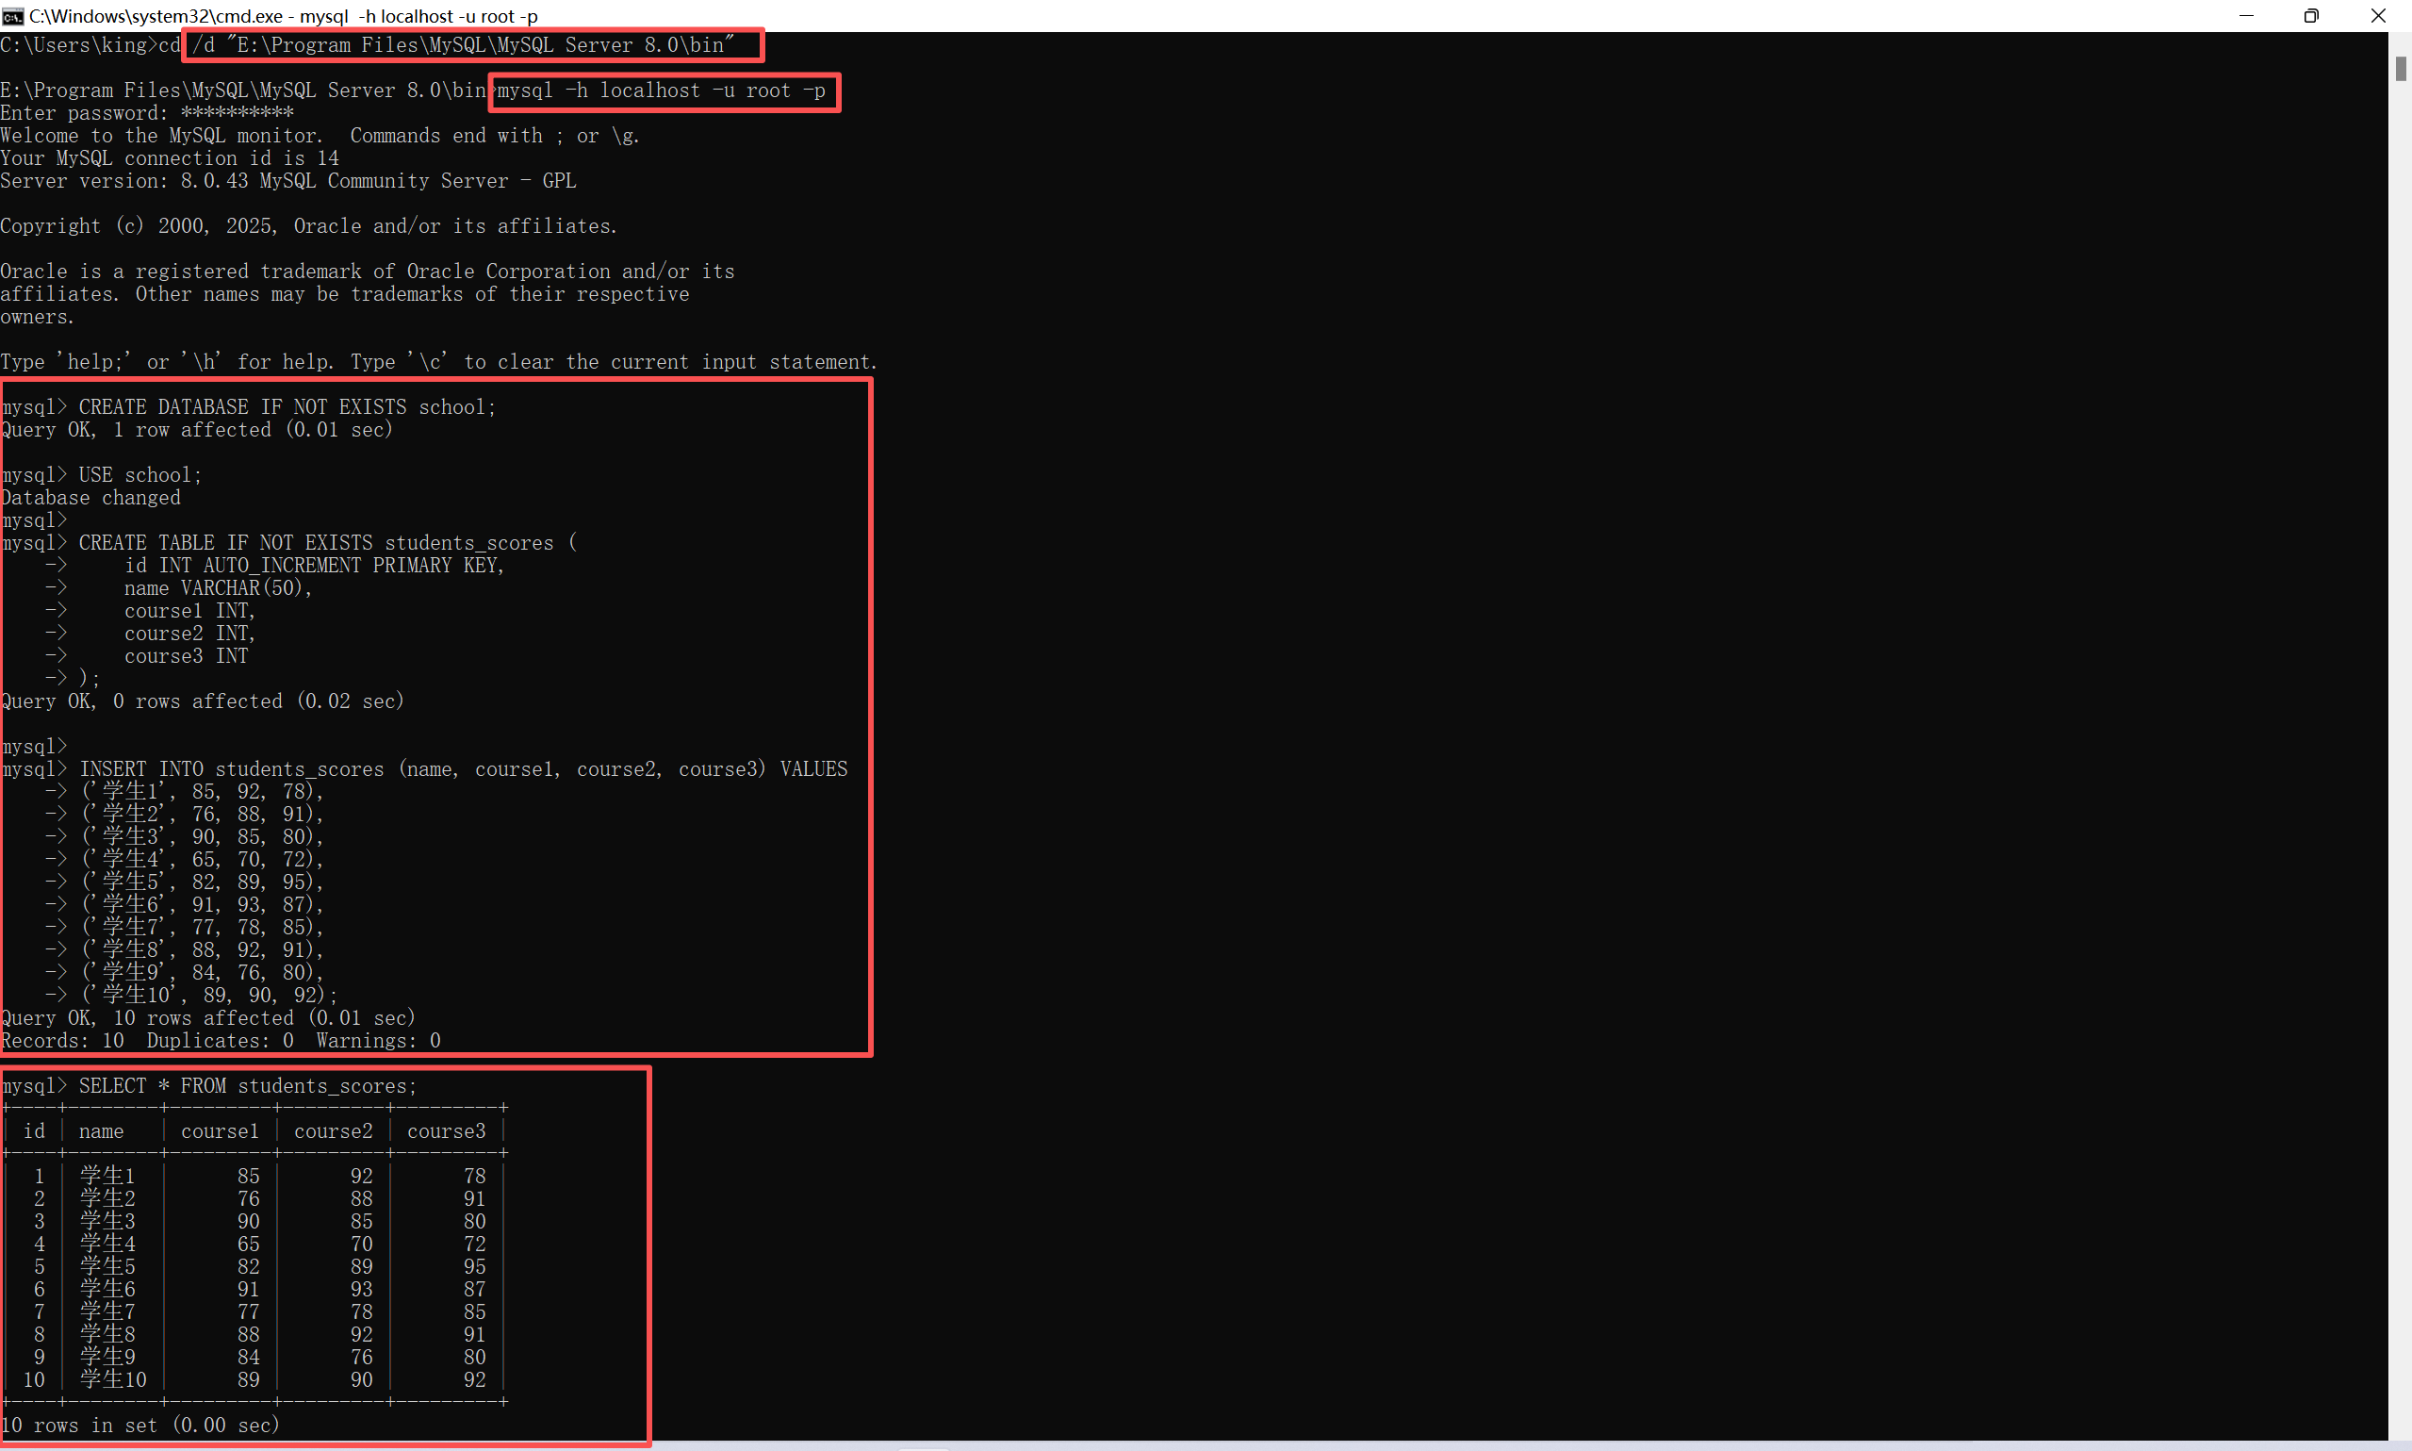Click the '学生5' name in result table

click(x=107, y=1267)
